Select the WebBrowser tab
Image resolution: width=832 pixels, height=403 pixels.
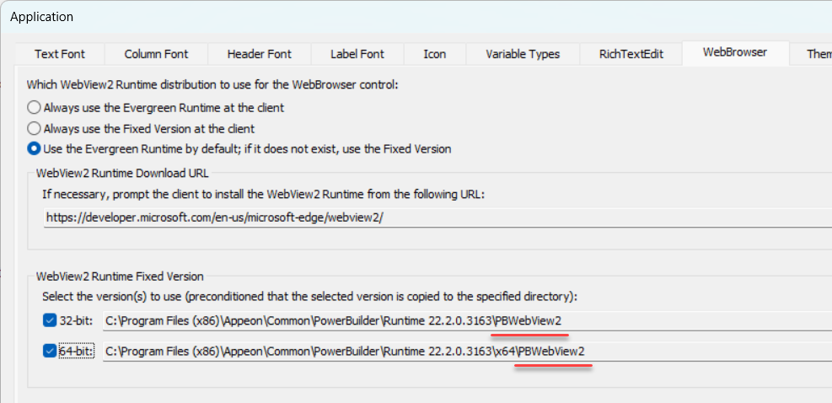click(x=735, y=52)
